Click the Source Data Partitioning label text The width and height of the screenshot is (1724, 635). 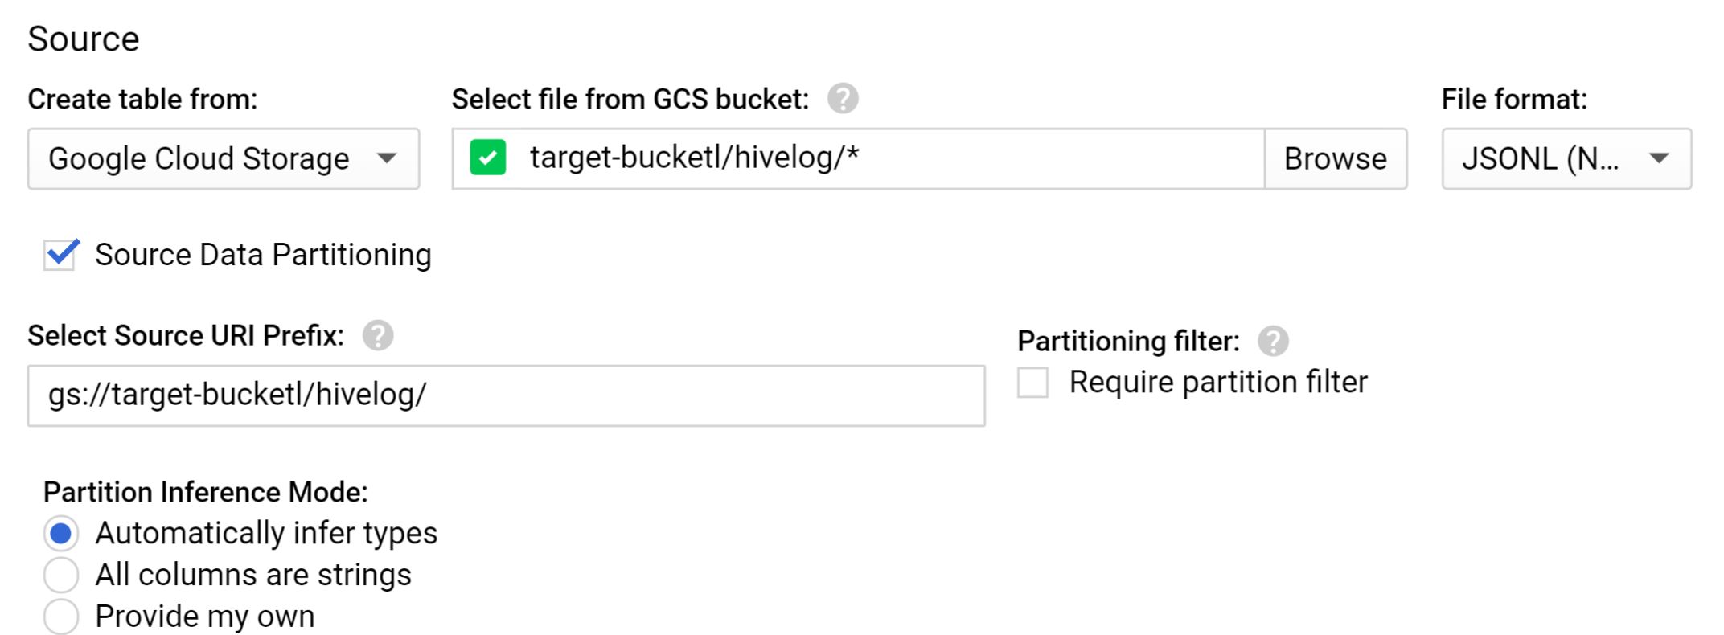[x=264, y=255]
